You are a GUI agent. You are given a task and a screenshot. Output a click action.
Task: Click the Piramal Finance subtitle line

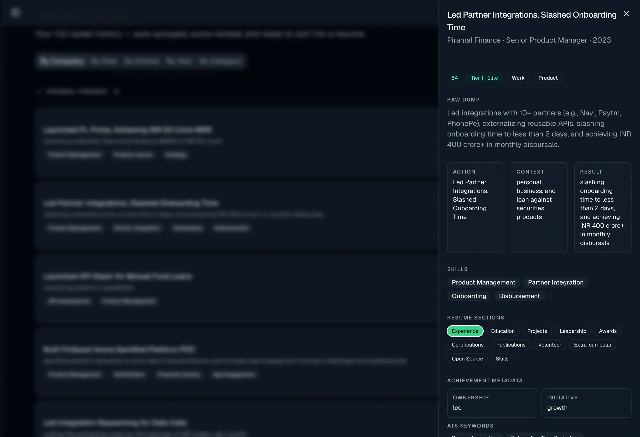click(x=529, y=40)
